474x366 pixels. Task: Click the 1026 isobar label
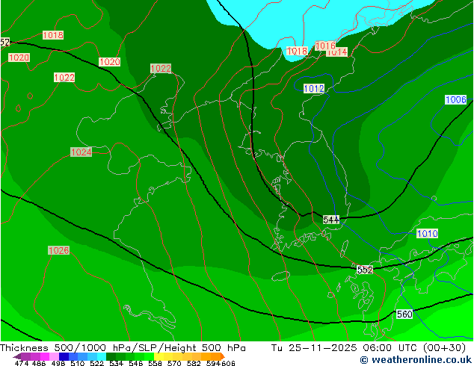pyautogui.click(x=58, y=250)
